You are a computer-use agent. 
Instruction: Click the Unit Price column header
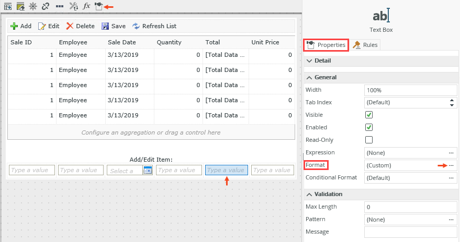pyautogui.click(x=265, y=42)
